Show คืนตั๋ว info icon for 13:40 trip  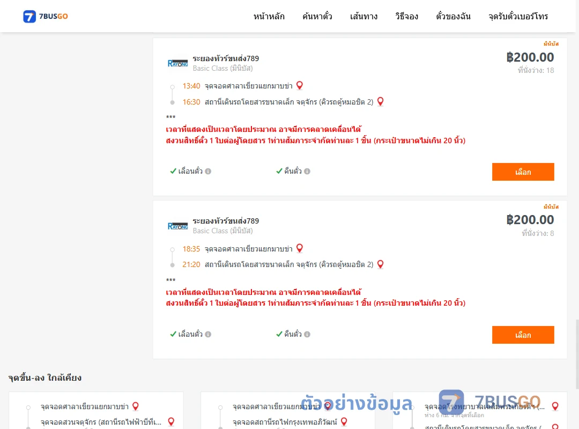307,171
